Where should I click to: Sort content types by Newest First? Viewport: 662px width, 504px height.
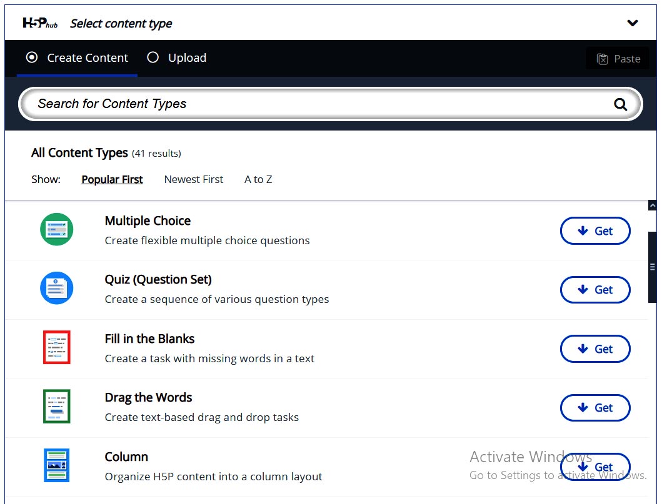[193, 179]
